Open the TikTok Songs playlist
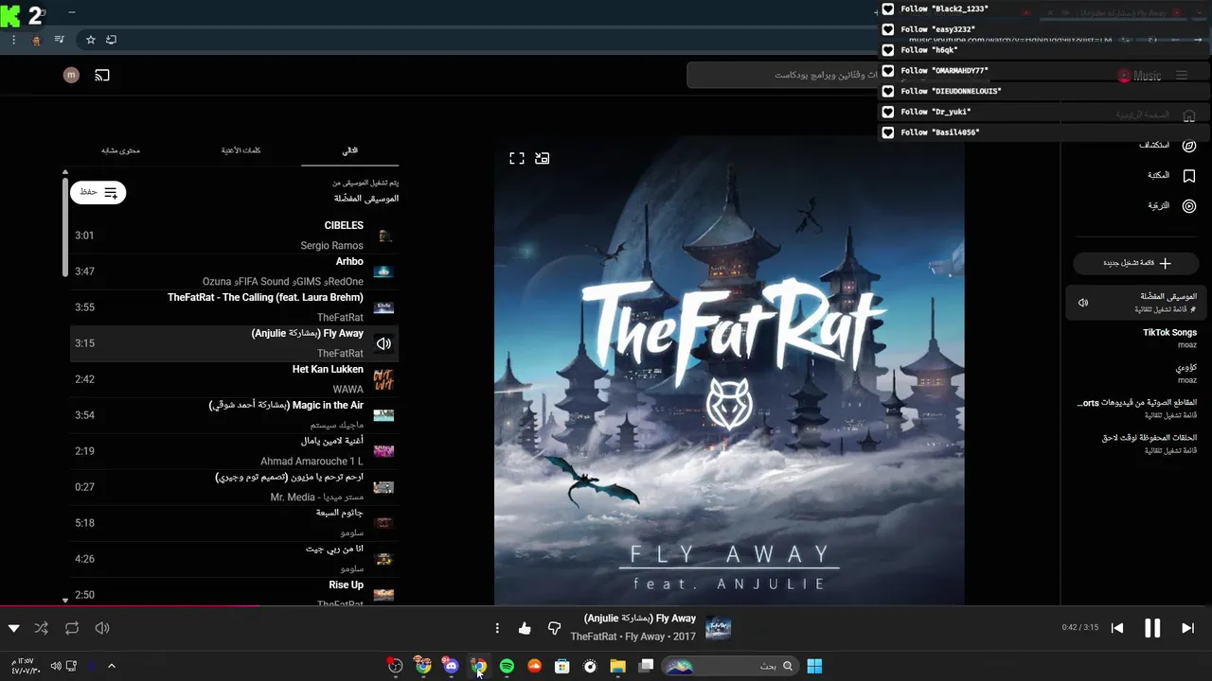This screenshot has height=681, width=1212. [1134, 338]
